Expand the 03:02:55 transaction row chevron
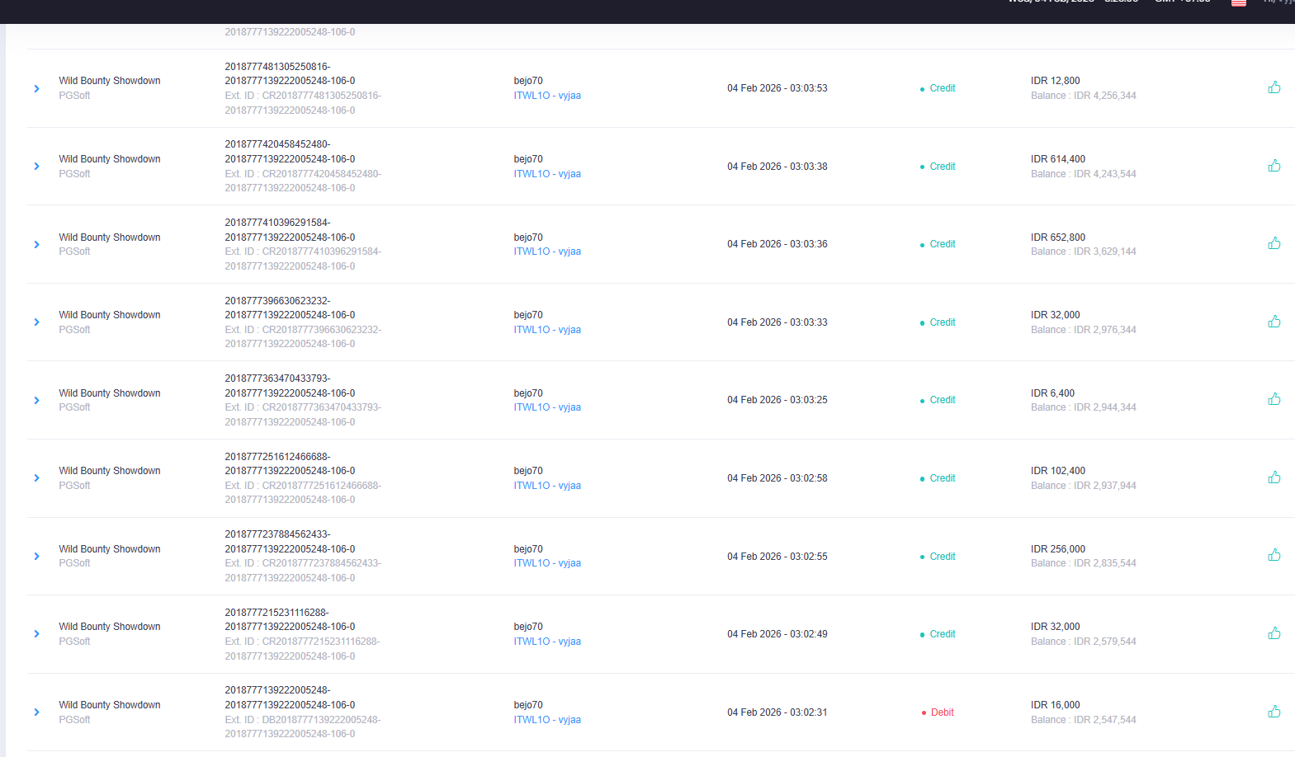 coord(36,557)
